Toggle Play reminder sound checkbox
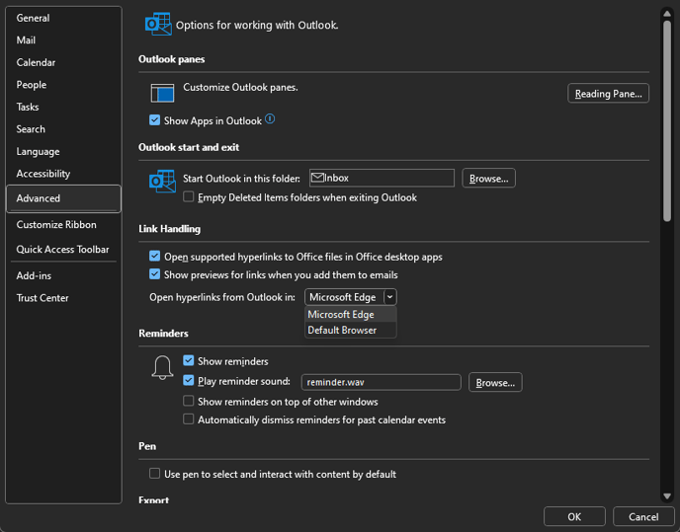This screenshot has height=532, width=680. click(188, 380)
